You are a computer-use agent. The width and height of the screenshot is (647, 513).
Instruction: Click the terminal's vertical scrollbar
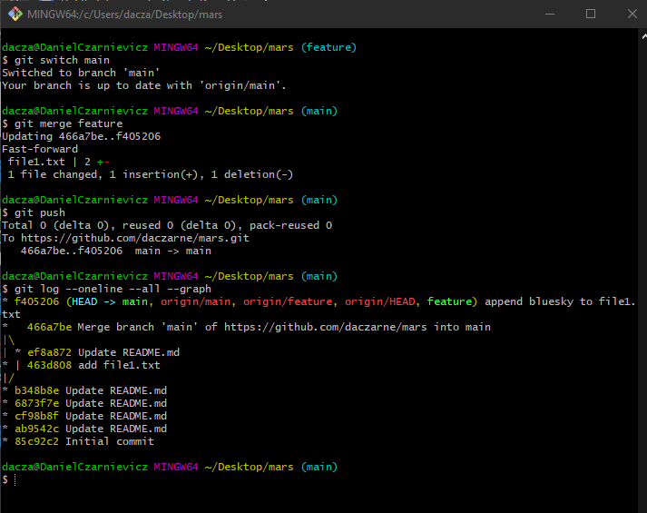pos(642,263)
